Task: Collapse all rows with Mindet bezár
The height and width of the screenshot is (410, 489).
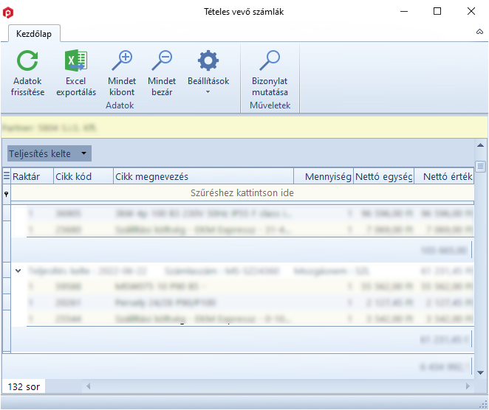Action: [x=161, y=61]
